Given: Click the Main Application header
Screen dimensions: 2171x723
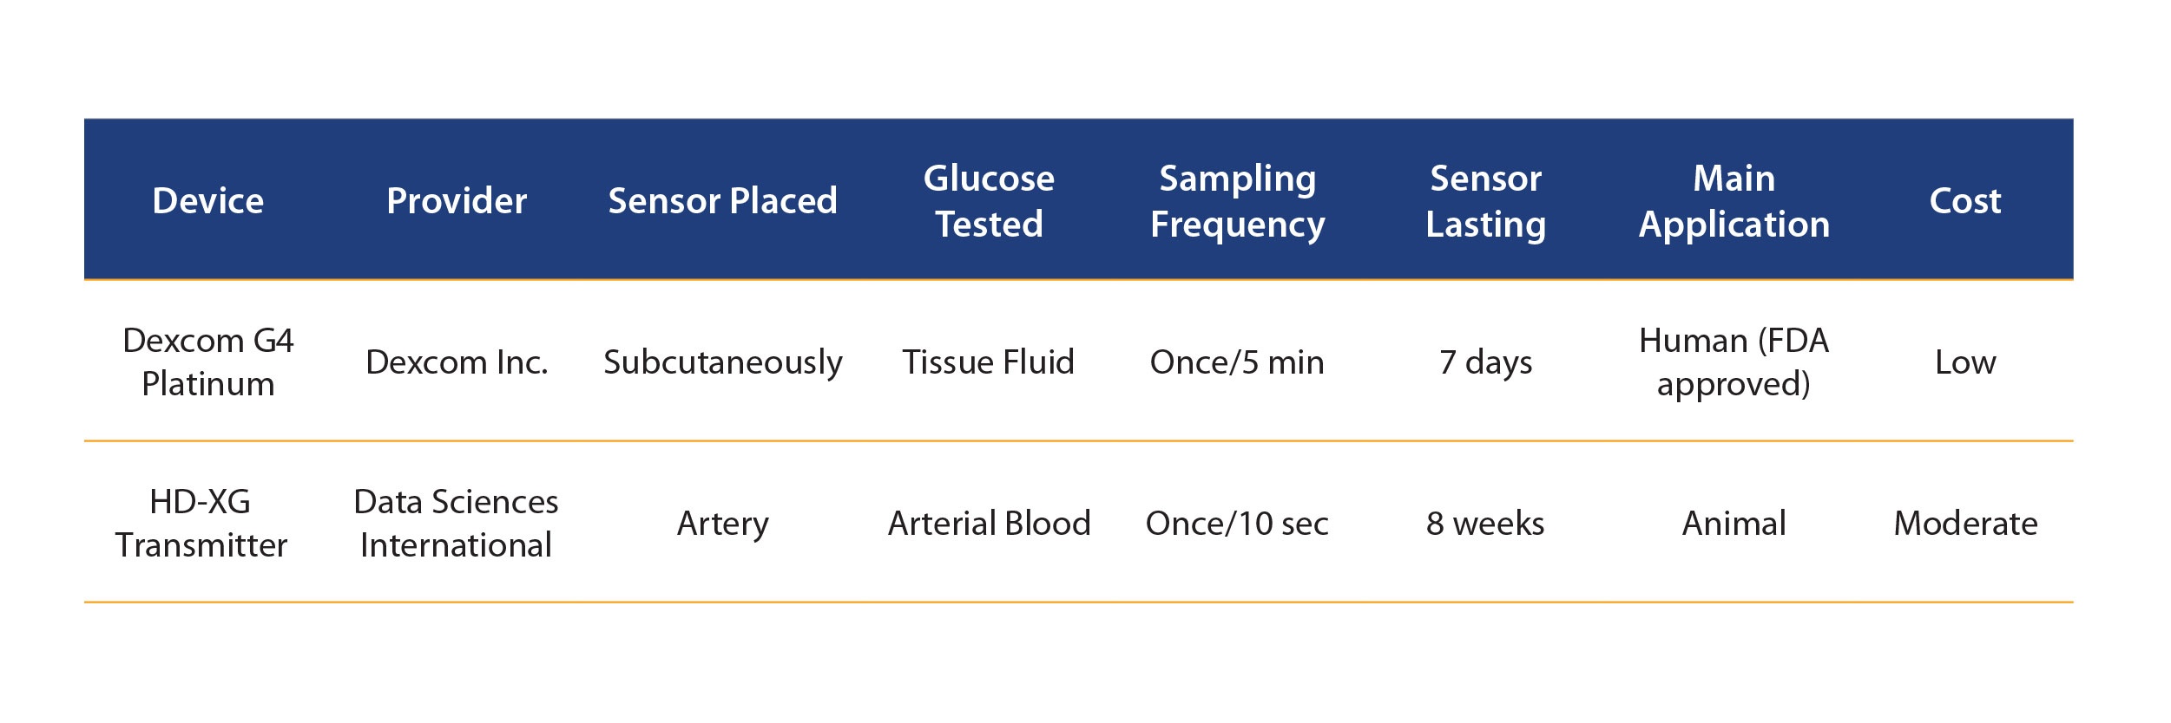Looking at the screenshot, I should pyautogui.click(x=1734, y=202).
